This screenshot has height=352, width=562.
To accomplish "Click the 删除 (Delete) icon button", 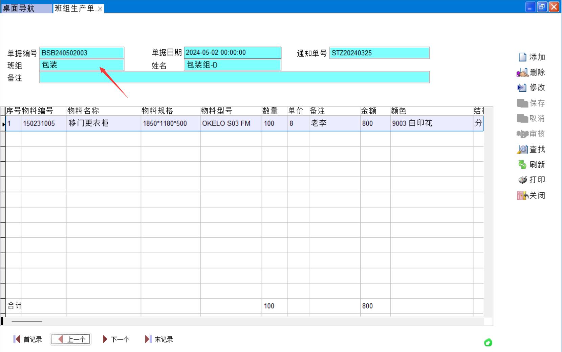I will pyautogui.click(x=522, y=72).
